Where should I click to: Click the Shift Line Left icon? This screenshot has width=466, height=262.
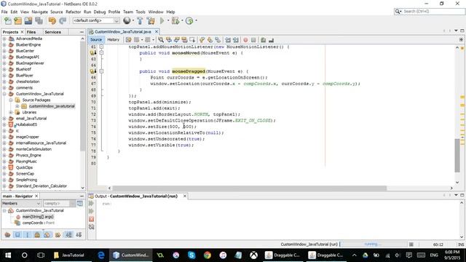(228, 40)
